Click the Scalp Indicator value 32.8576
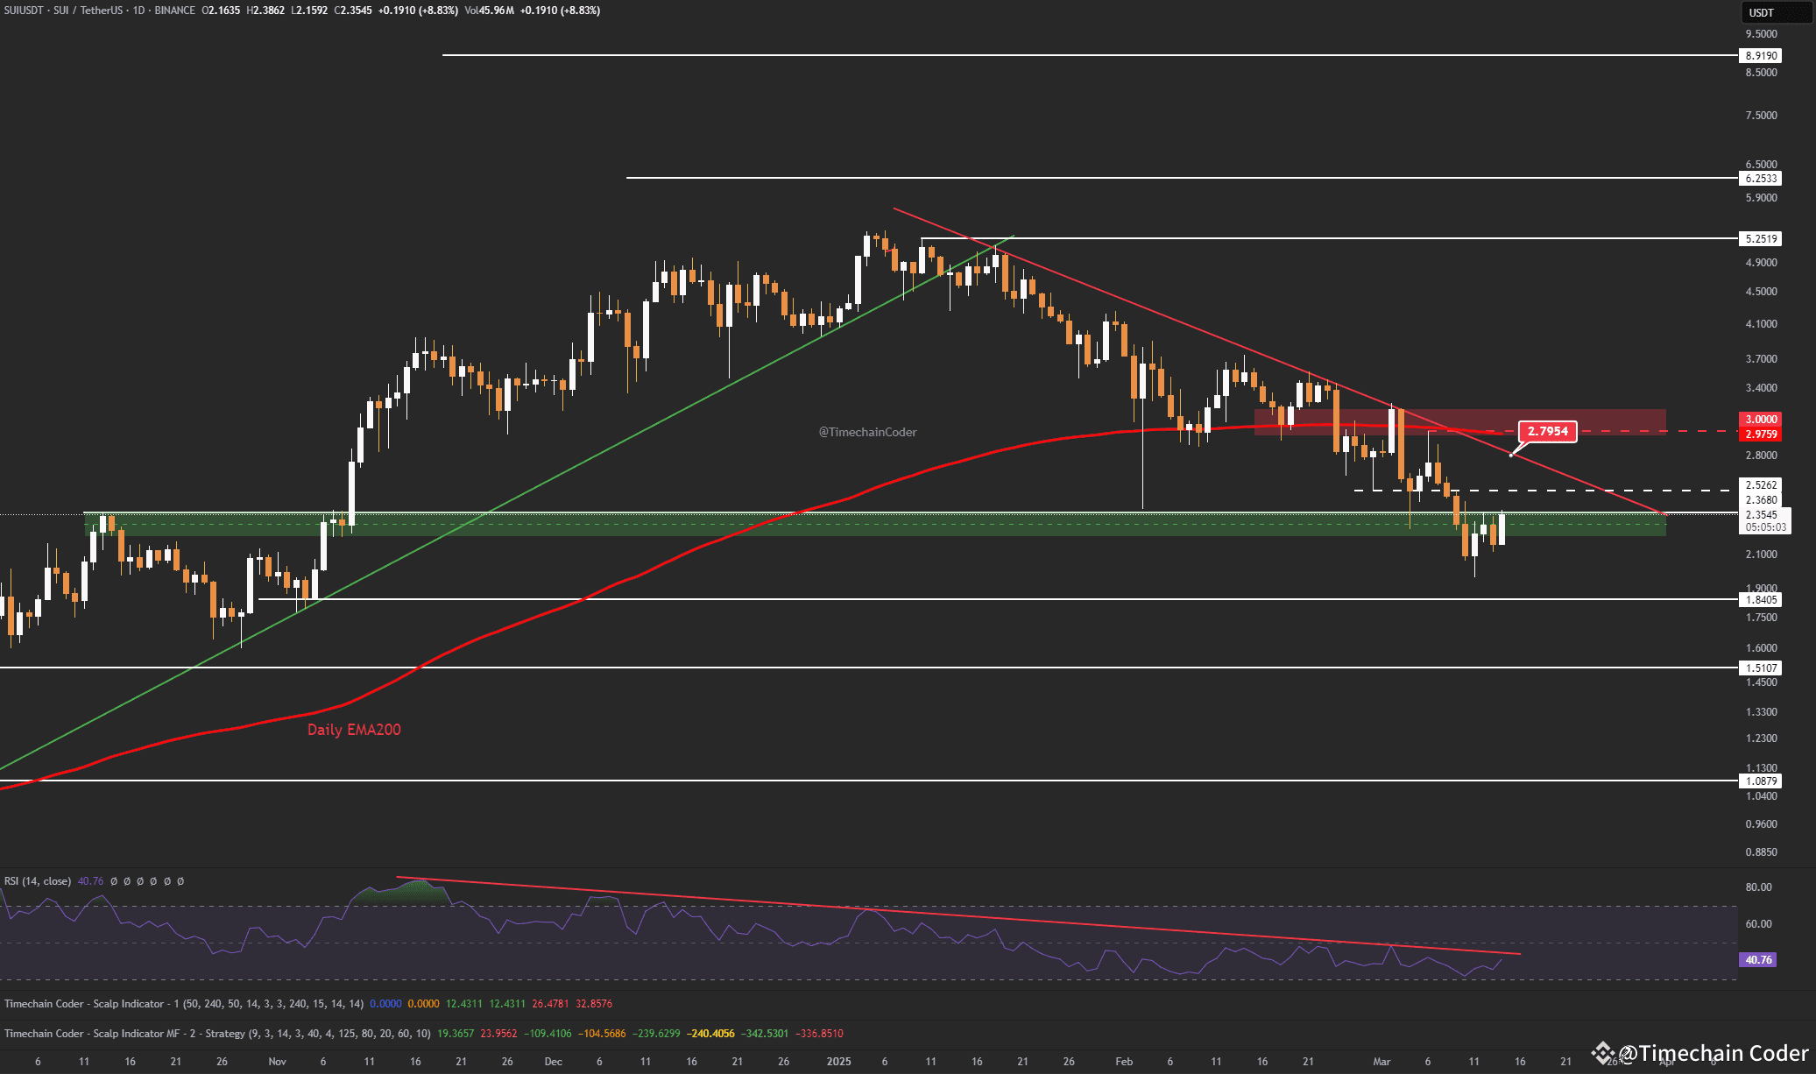1816x1074 pixels. 594,1004
